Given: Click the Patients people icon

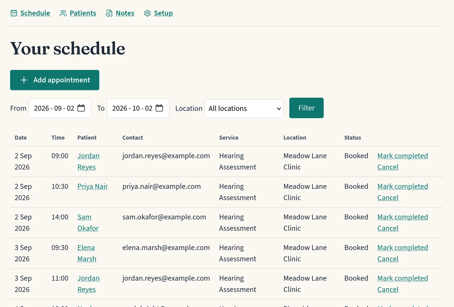Looking at the screenshot, I should point(63,13).
